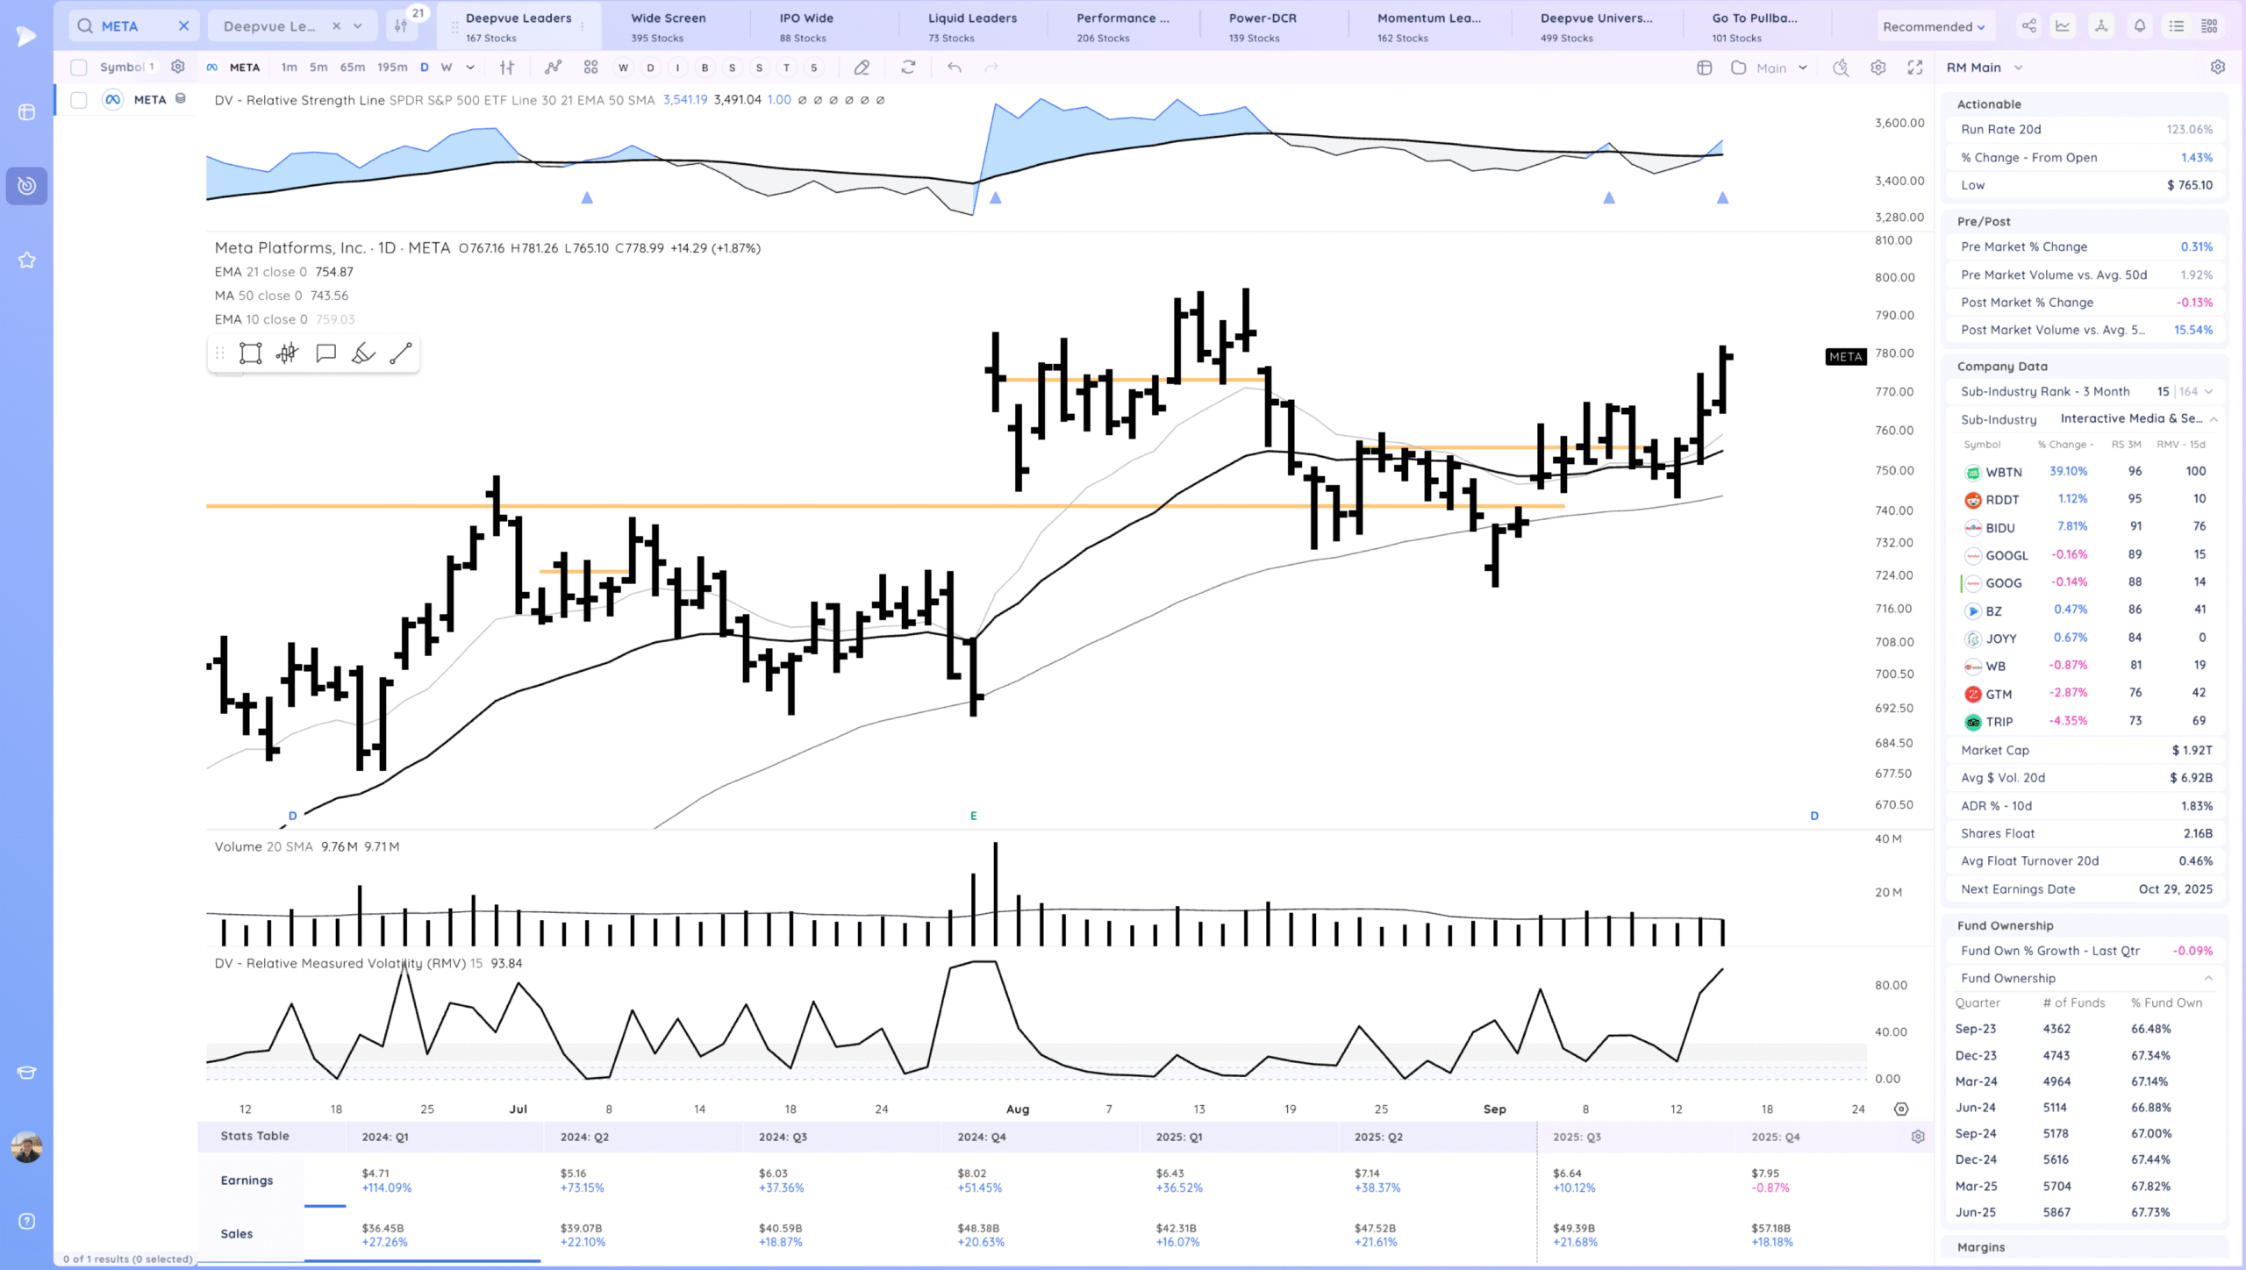The width and height of the screenshot is (2246, 1270).
Task: Open the symbol column settings gear
Action: pos(178,67)
